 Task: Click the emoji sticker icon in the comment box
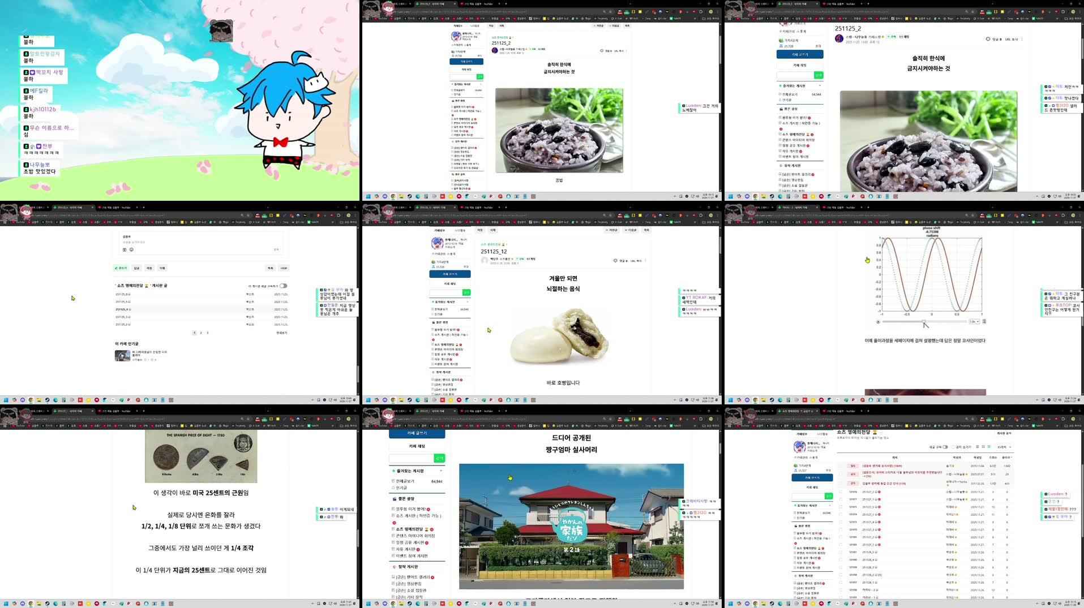(x=131, y=249)
